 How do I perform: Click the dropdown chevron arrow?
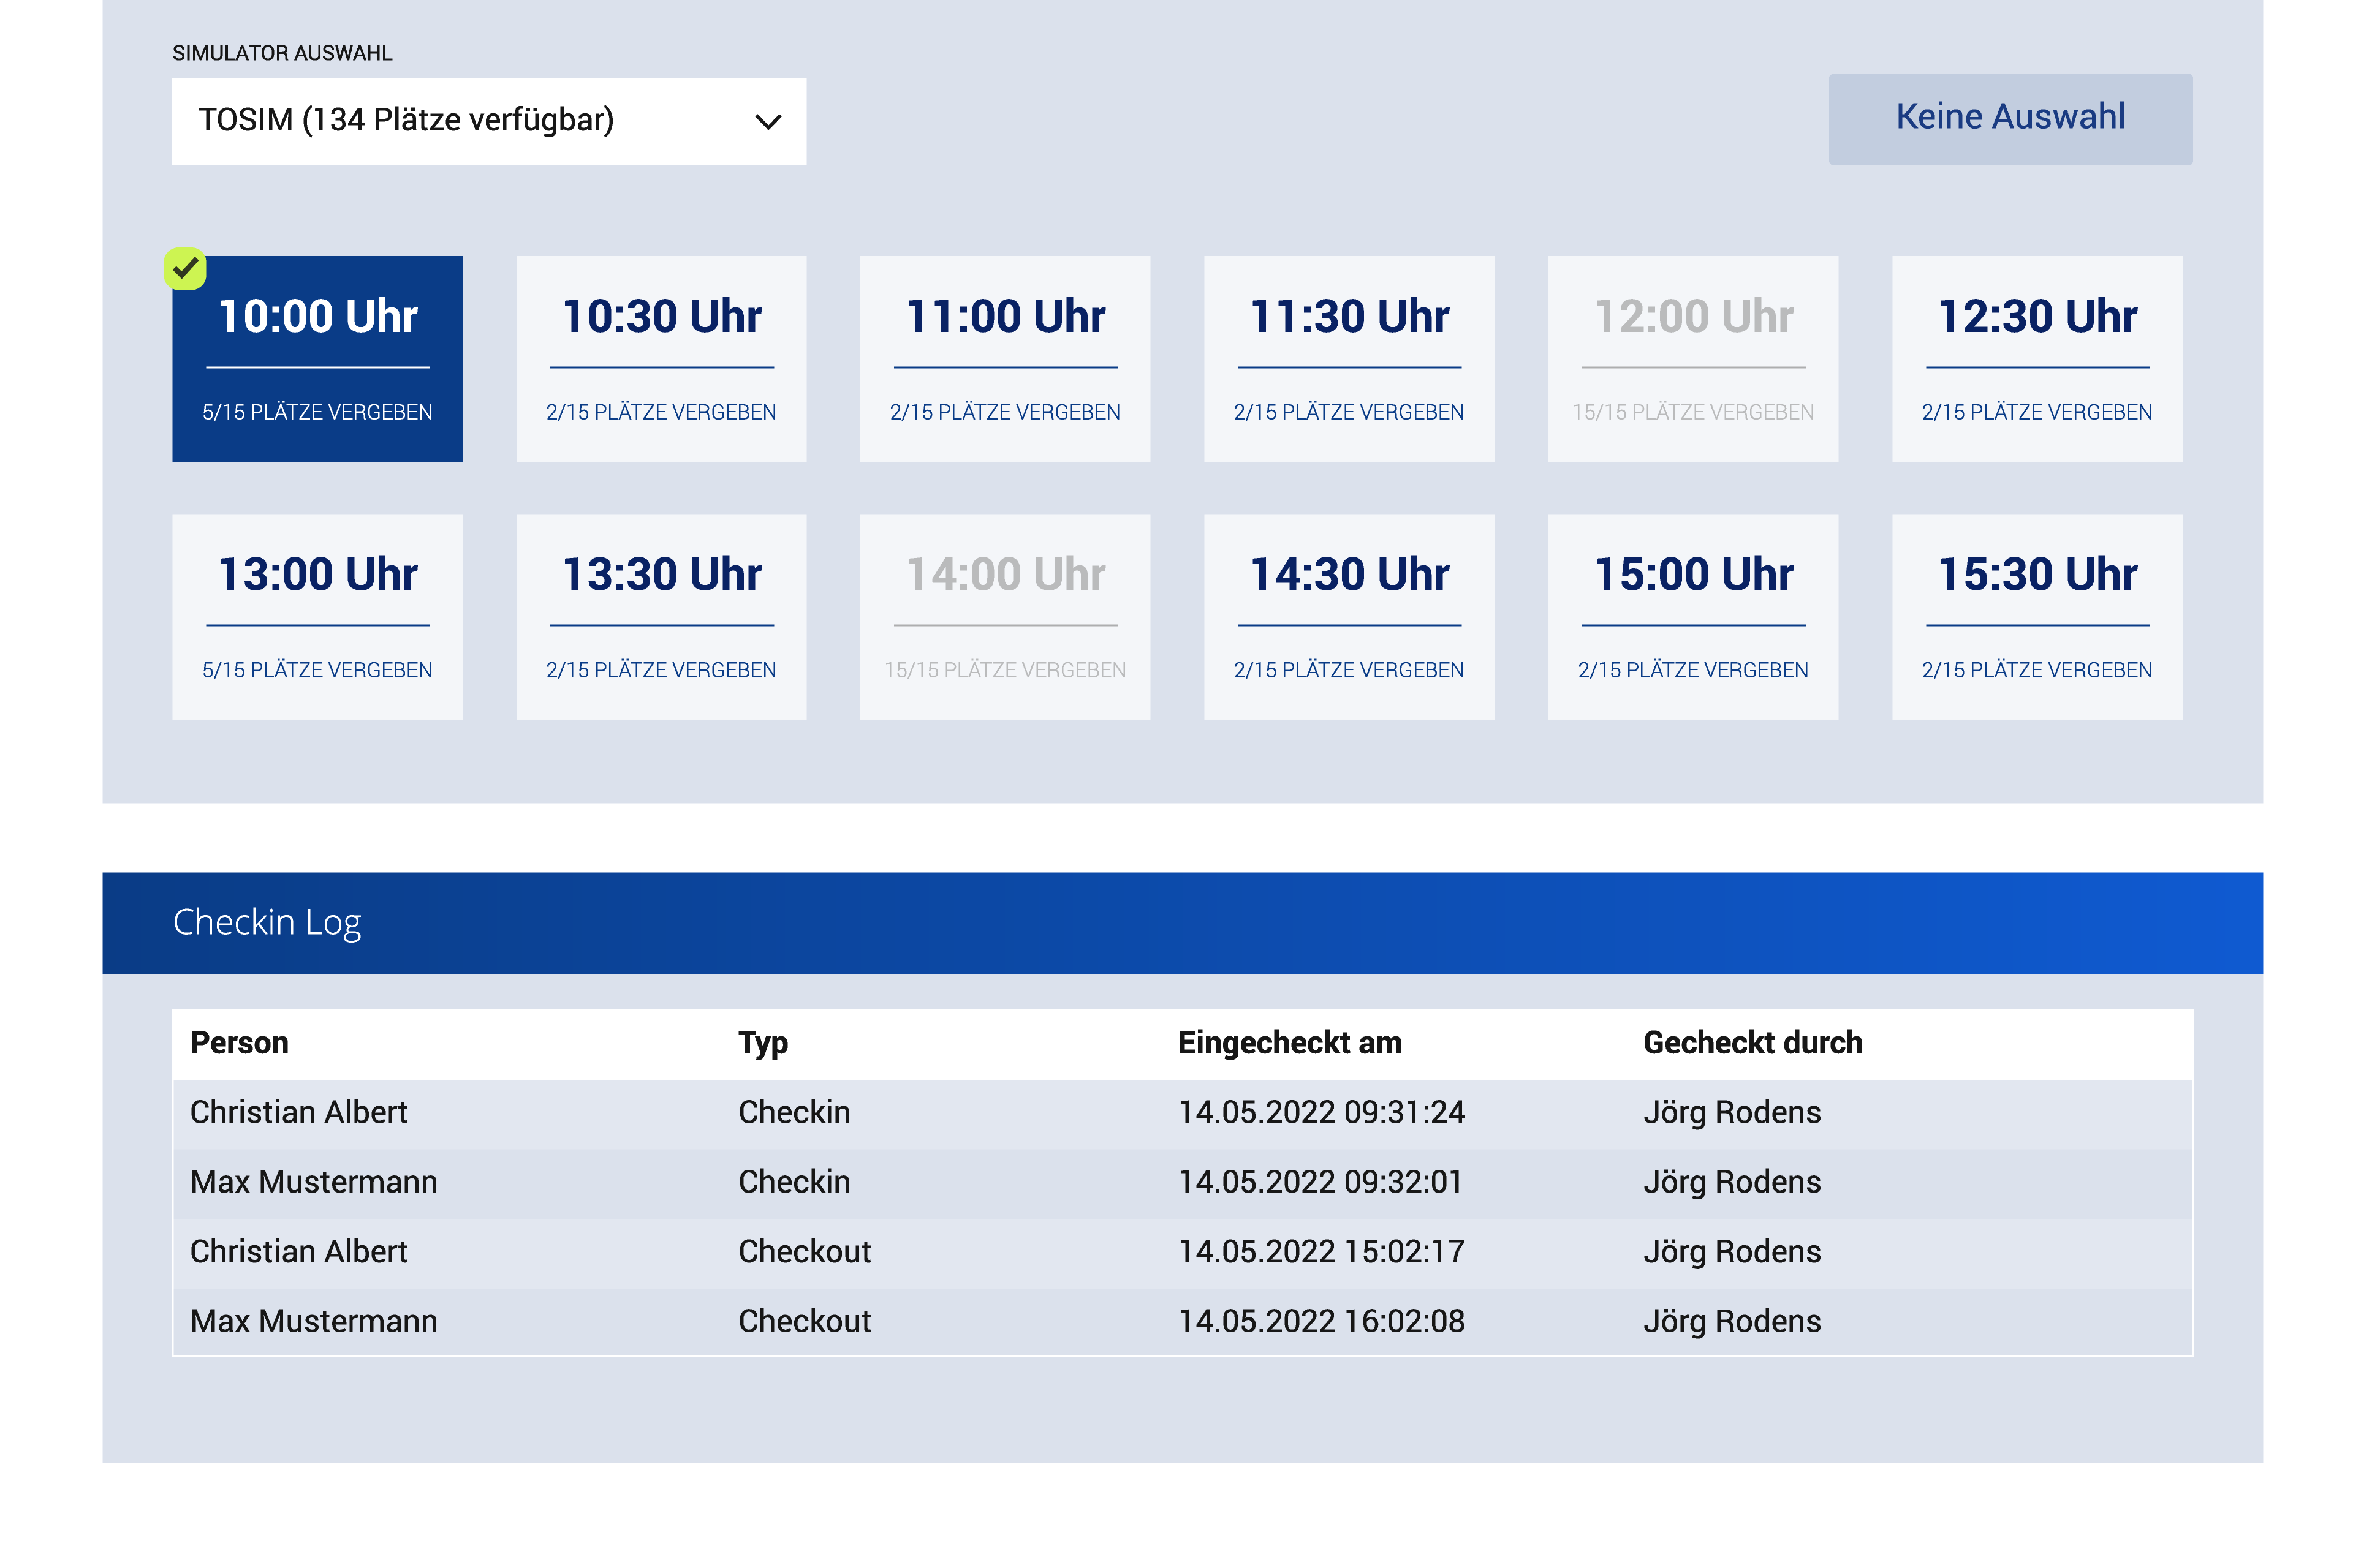pos(767,122)
